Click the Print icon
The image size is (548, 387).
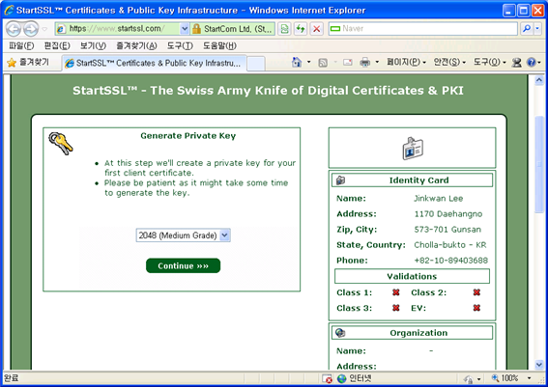[x=365, y=63]
